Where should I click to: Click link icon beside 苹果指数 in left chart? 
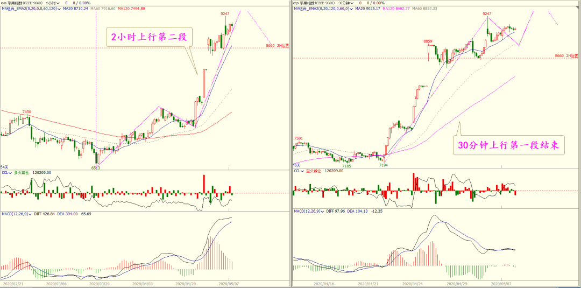click(4, 3)
